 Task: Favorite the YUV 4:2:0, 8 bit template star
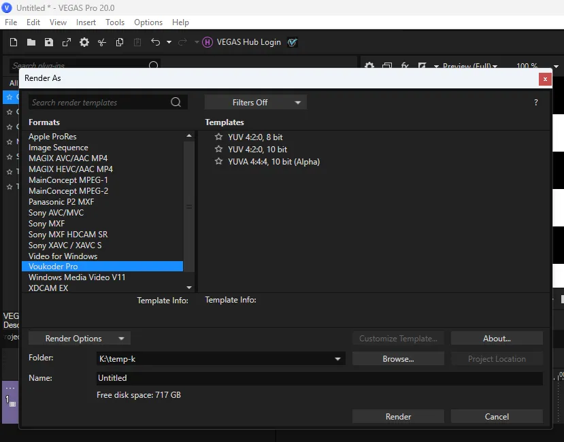(x=218, y=137)
